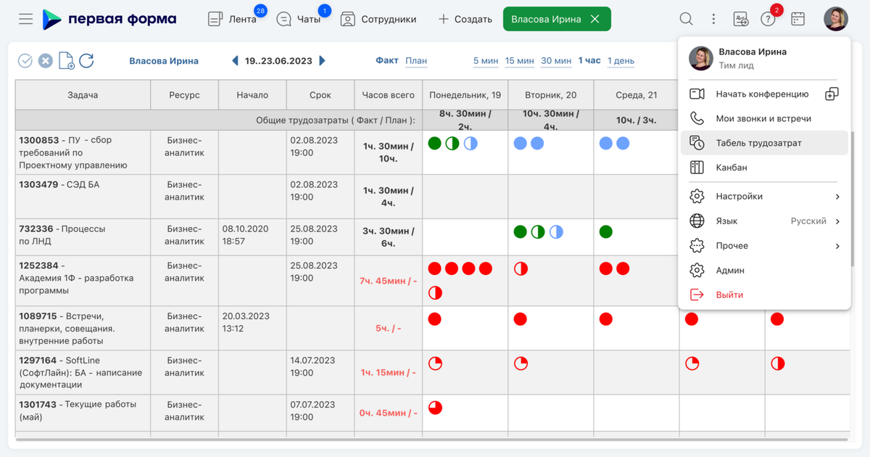Toggle the approve checkmark circle

pos(25,61)
